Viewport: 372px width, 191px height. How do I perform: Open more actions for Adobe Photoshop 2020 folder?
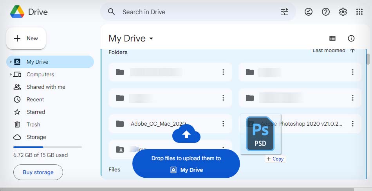point(353,124)
